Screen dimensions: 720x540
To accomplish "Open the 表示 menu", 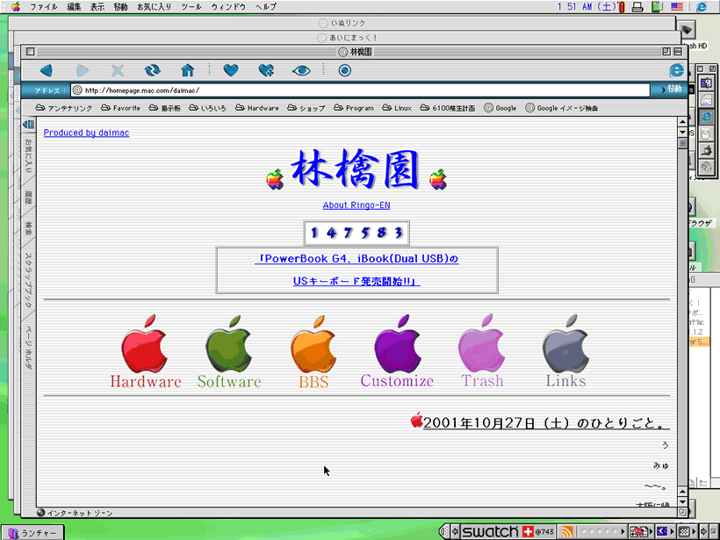I will 97,7.
